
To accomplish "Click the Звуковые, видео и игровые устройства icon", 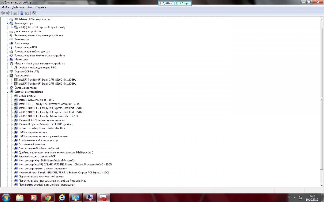I will 11,35.
